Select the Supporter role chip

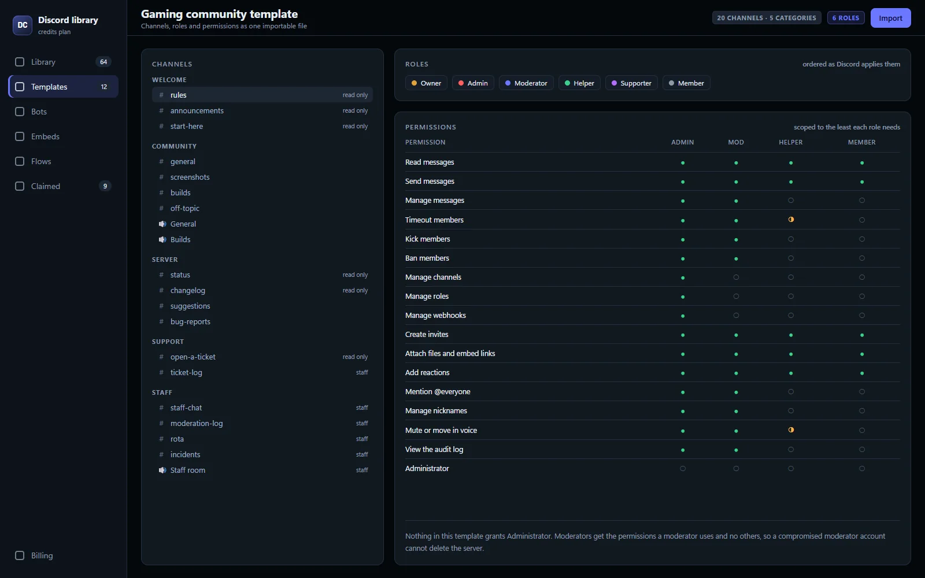tap(631, 83)
